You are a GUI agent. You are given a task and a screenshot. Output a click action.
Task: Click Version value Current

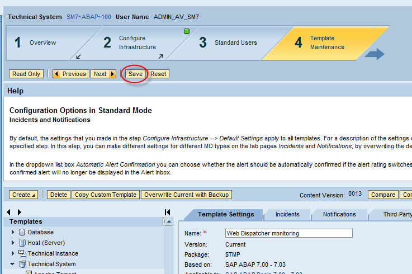point(235,244)
